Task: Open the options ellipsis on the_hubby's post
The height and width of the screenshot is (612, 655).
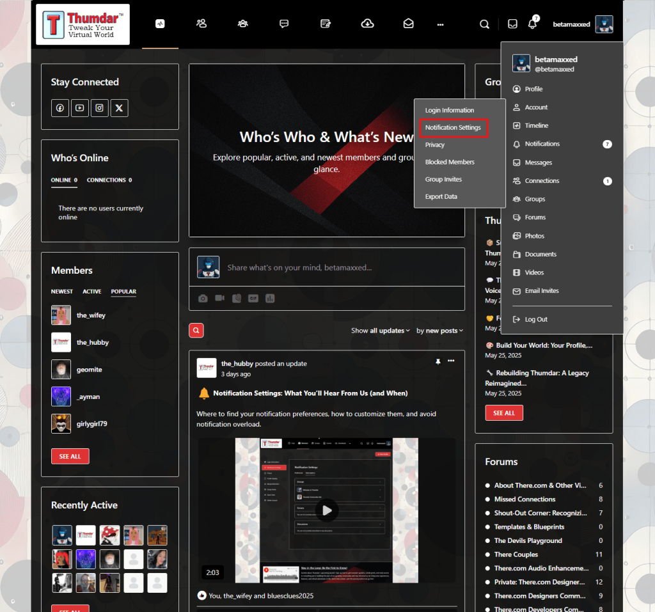Action: pos(451,361)
